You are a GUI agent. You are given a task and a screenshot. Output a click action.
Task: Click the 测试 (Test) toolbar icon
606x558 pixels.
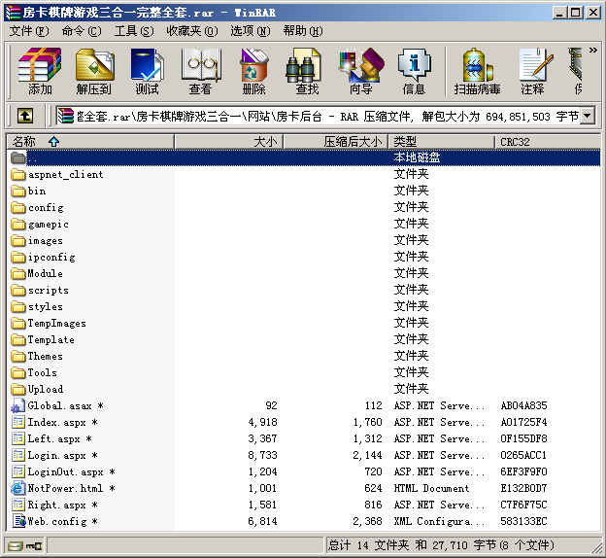147,70
